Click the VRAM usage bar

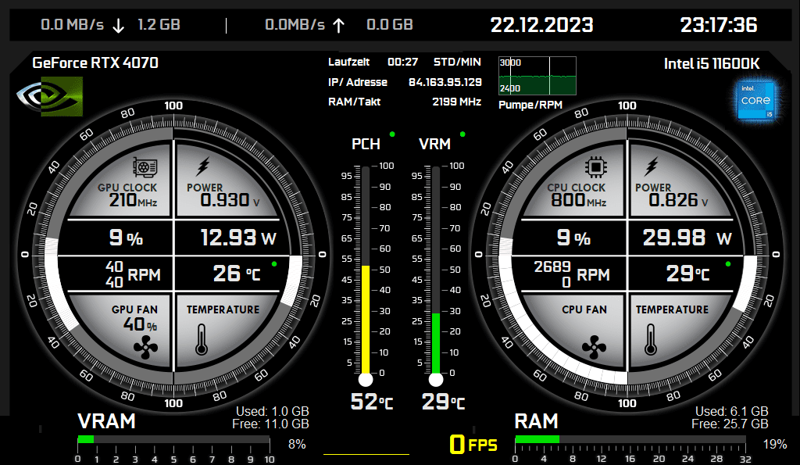(x=173, y=439)
